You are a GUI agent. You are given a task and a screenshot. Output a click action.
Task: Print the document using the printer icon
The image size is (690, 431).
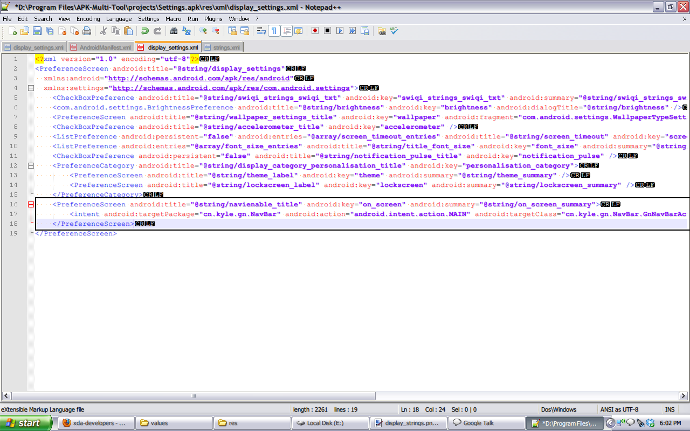pos(87,31)
